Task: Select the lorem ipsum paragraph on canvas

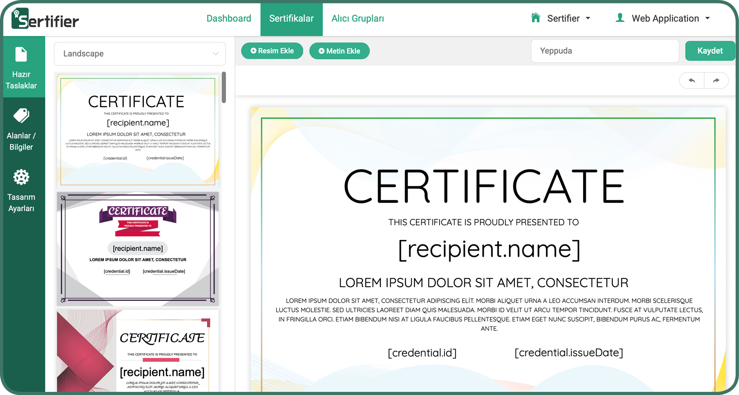Action: tap(489, 315)
